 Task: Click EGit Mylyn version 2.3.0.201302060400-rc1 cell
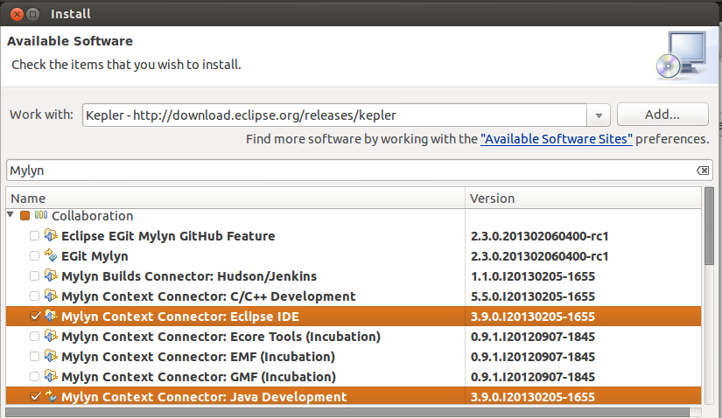540,256
